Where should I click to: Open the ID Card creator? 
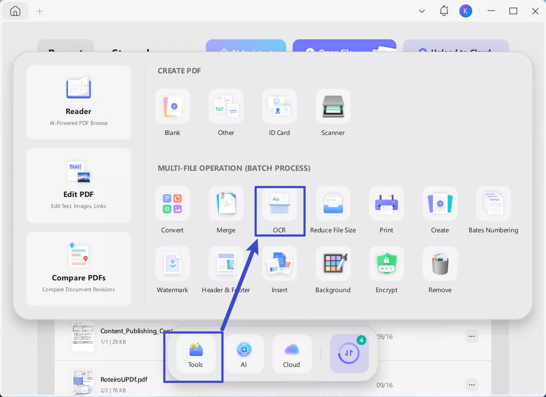click(x=280, y=107)
